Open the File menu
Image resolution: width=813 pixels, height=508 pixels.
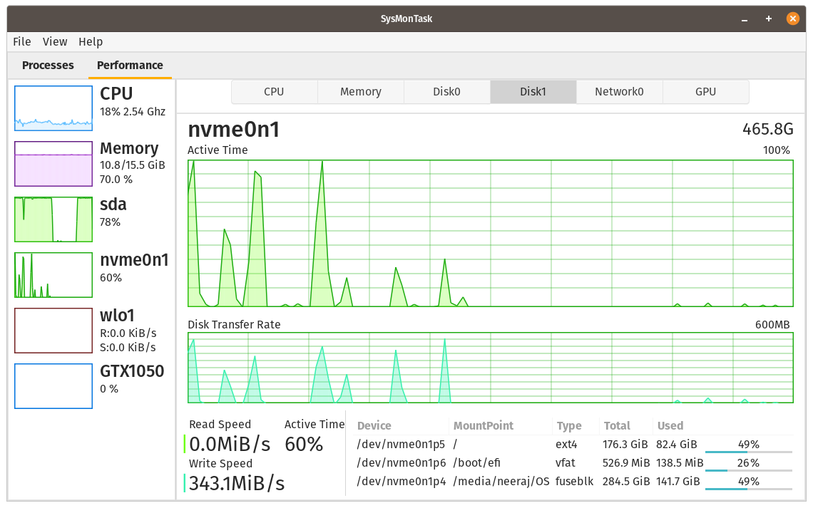pos(21,41)
